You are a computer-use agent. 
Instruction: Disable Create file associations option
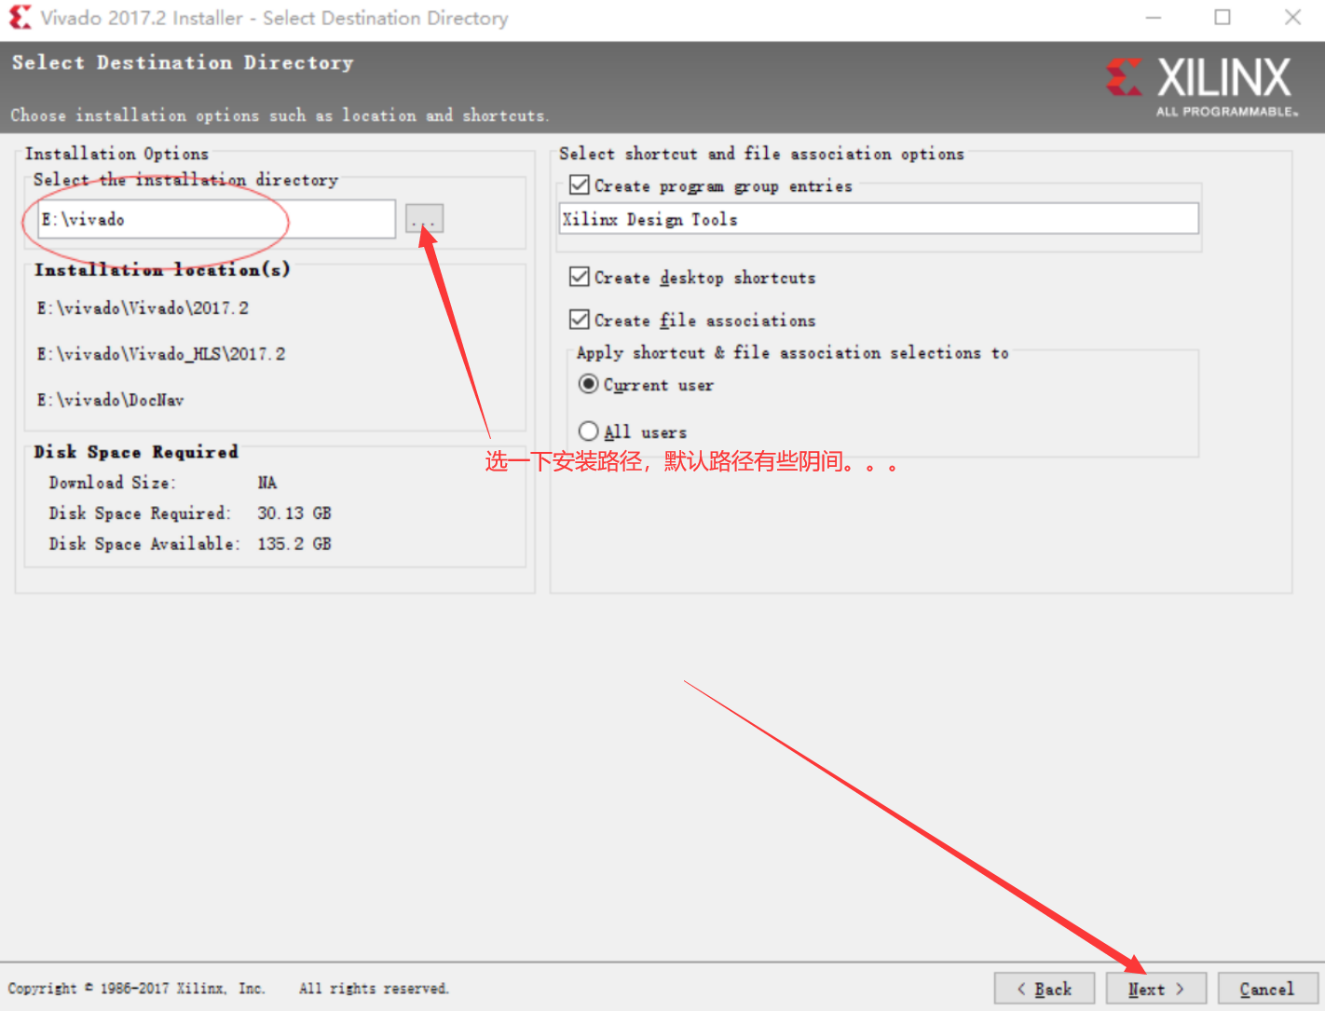[x=580, y=320]
